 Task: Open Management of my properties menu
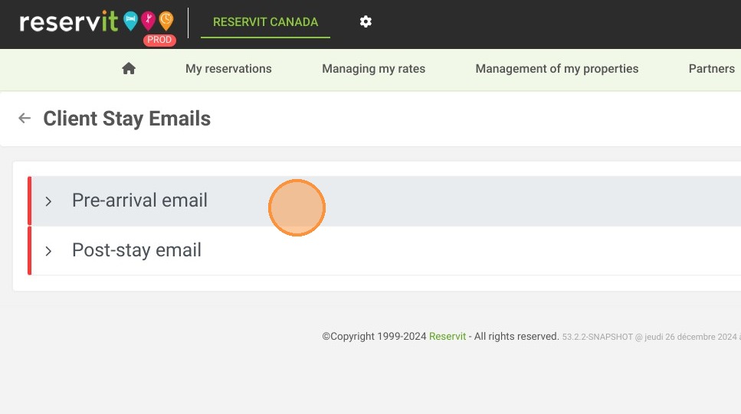tap(556, 69)
